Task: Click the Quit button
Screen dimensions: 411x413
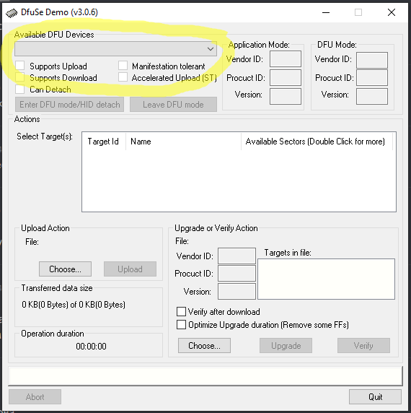Action: 375,396
